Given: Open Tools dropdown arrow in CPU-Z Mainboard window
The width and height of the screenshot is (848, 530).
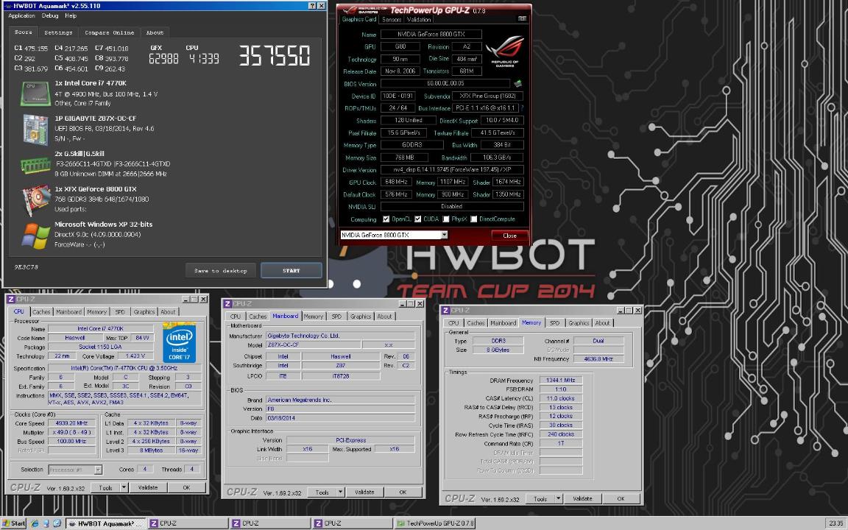Looking at the screenshot, I should tap(340, 492).
